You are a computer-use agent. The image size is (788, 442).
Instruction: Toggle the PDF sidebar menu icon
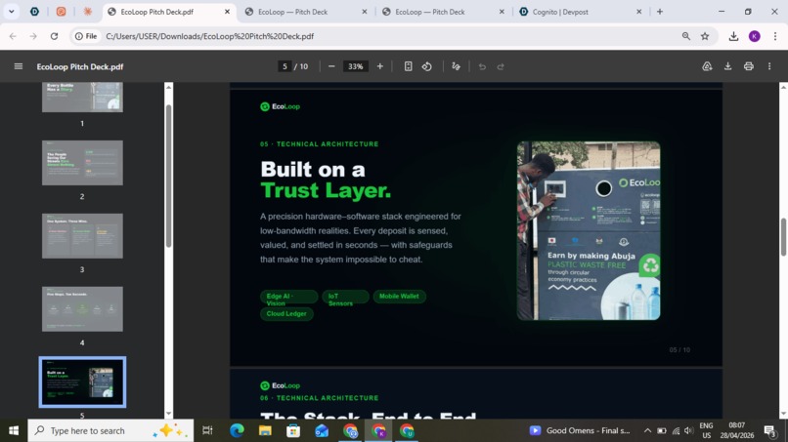pos(19,66)
